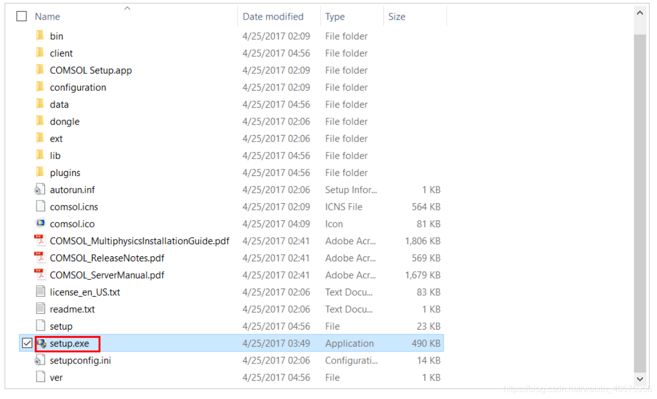Click the data folder icon
The height and width of the screenshot is (399, 657).
40,104
